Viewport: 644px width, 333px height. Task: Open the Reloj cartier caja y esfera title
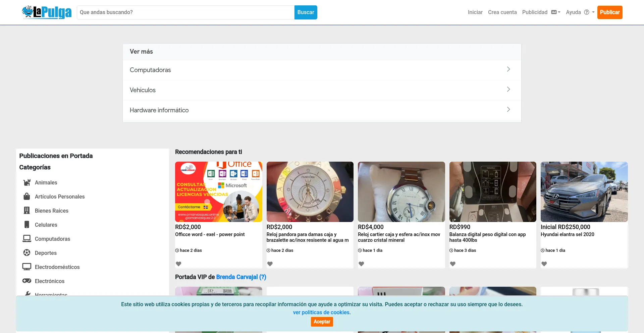coord(399,237)
